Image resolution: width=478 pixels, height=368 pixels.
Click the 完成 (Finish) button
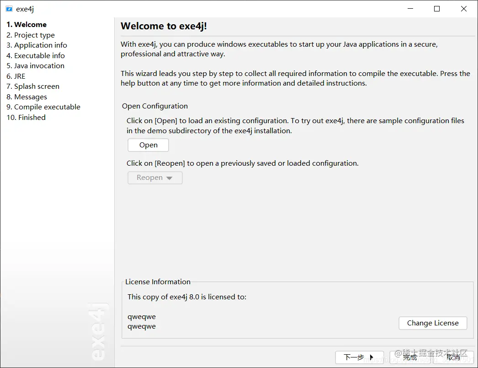[410, 357]
